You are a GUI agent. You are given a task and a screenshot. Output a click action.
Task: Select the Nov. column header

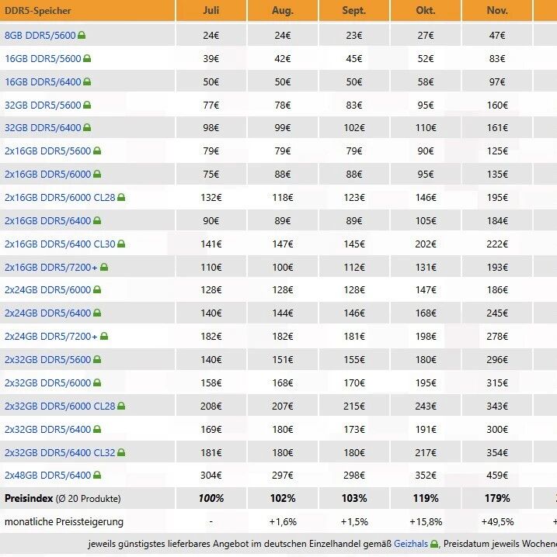pyautogui.click(x=497, y=10)
